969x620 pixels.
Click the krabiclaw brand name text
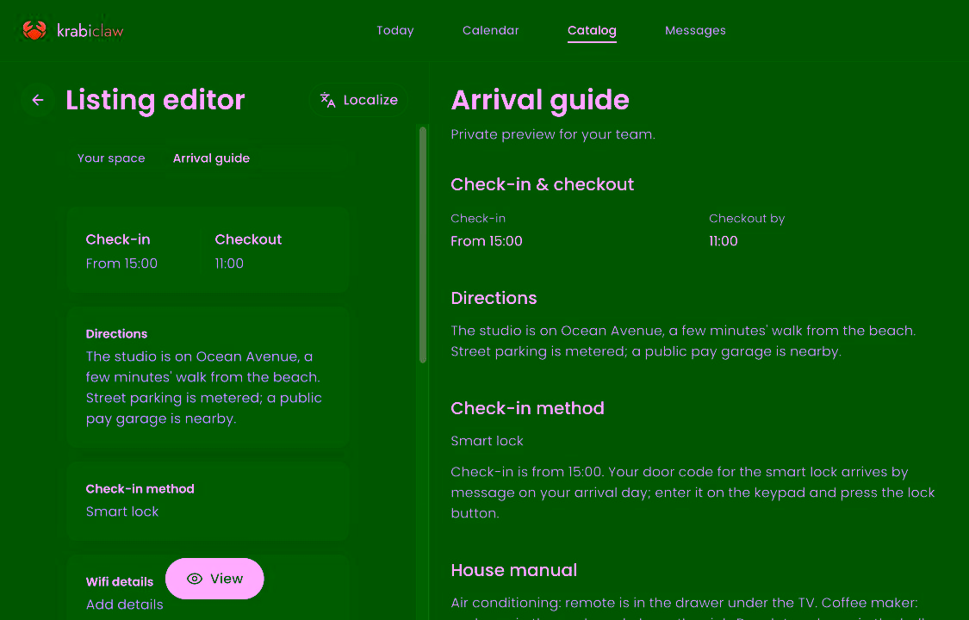90,30
